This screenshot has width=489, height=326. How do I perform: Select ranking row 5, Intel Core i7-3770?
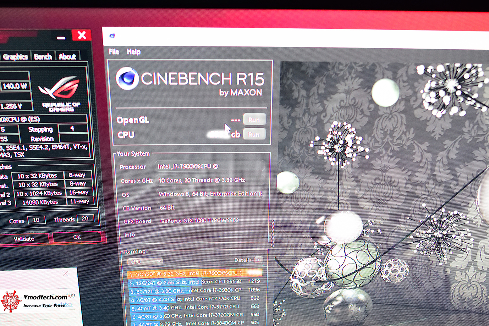point(196,307)
